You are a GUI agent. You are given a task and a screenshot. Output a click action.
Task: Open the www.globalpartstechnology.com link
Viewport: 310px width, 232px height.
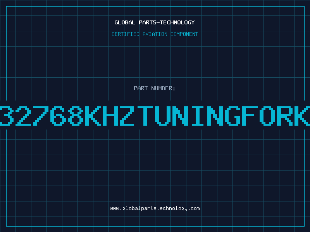[x=155, y=208]
